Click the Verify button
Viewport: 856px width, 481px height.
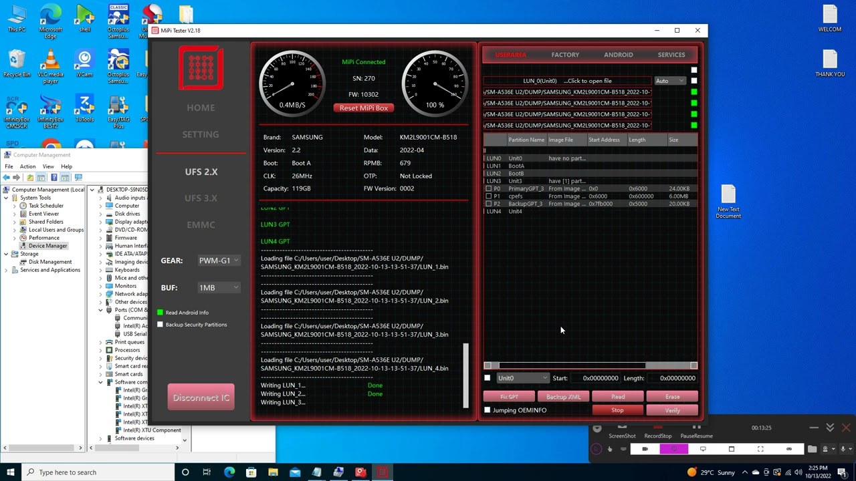point(672,410)
